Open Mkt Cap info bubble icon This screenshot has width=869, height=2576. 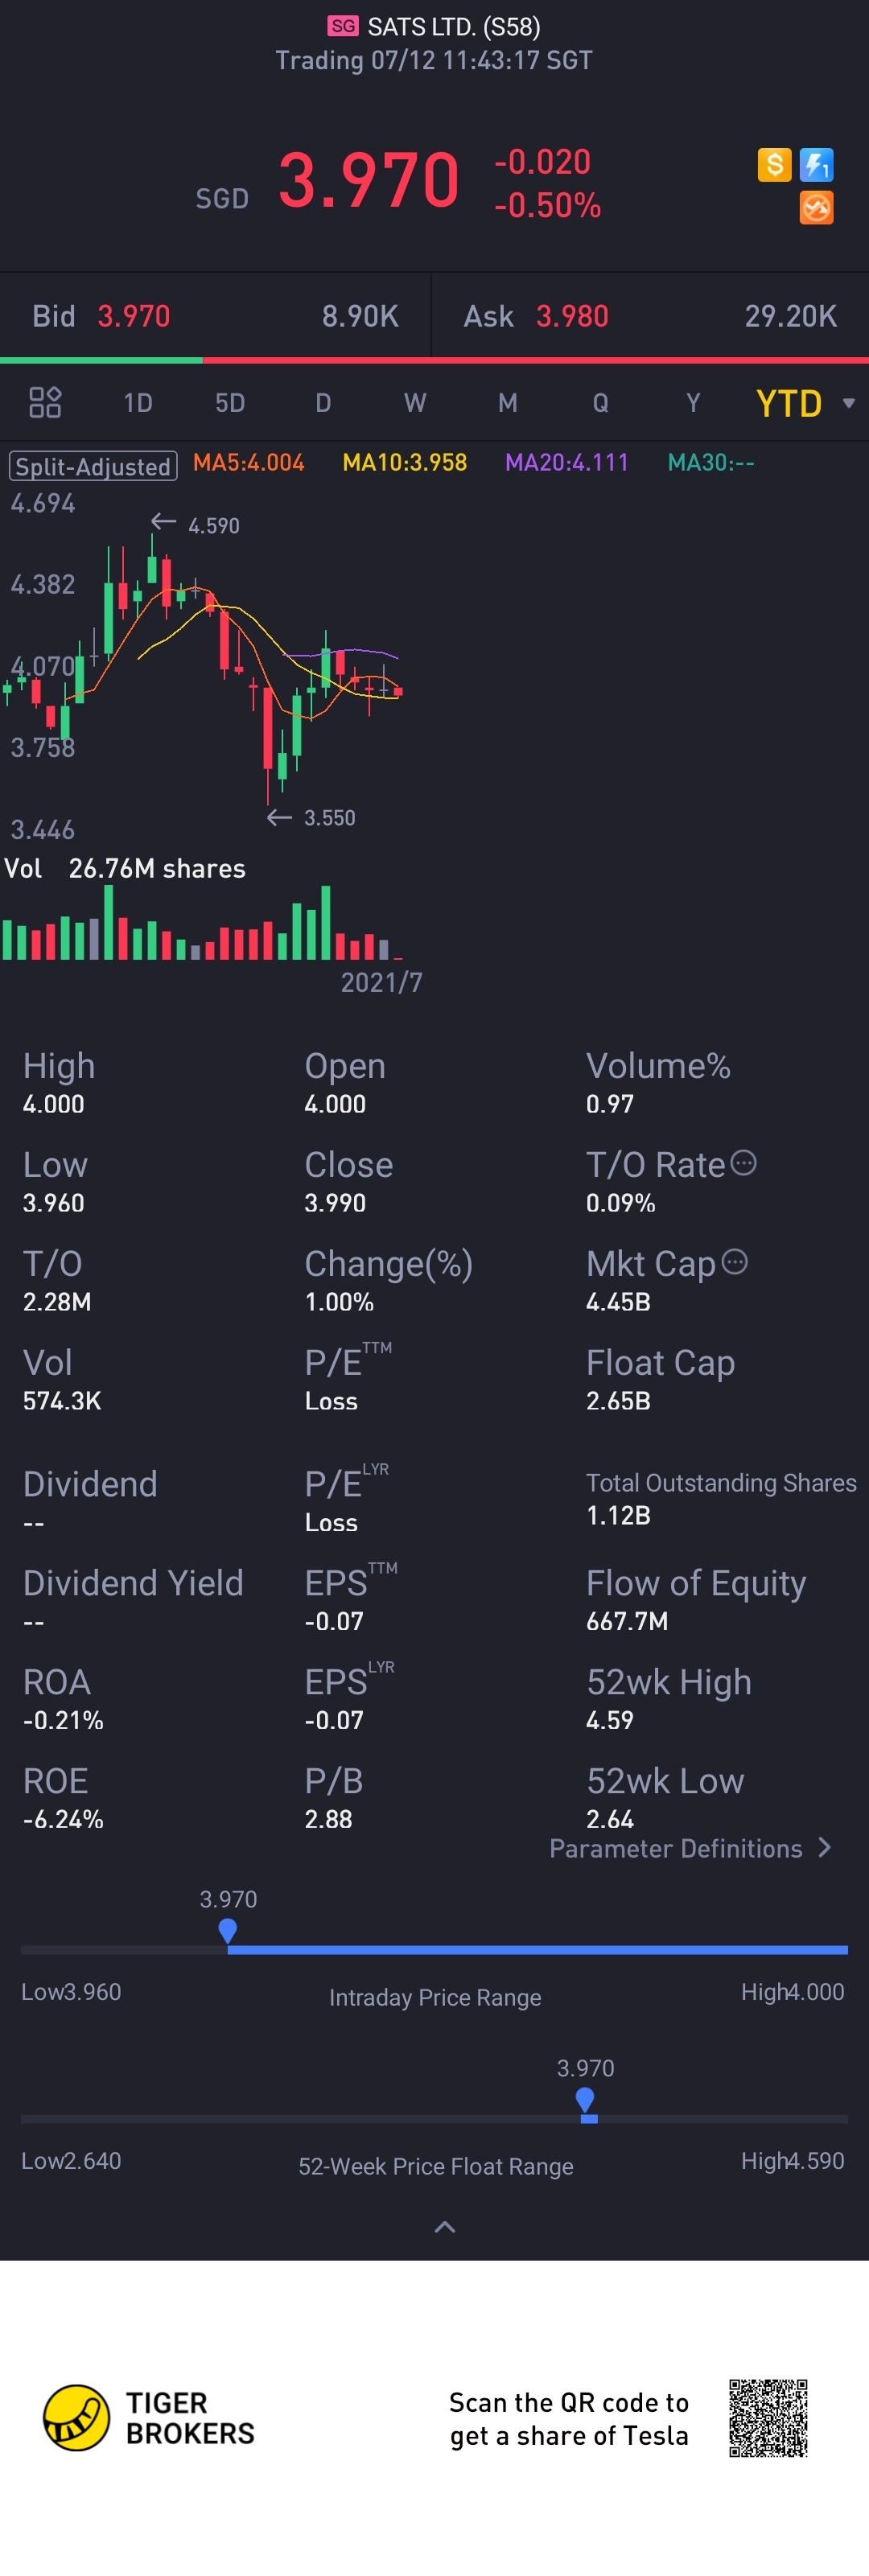tap(734, 1262)
